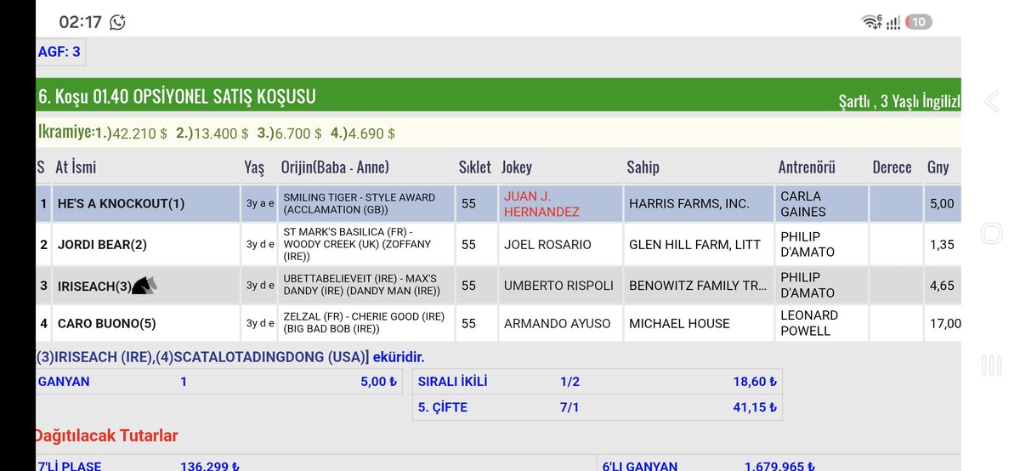1020x471 pixels.
Task: Click first prize amount 42.210 $
Action: tap(140, 133)
